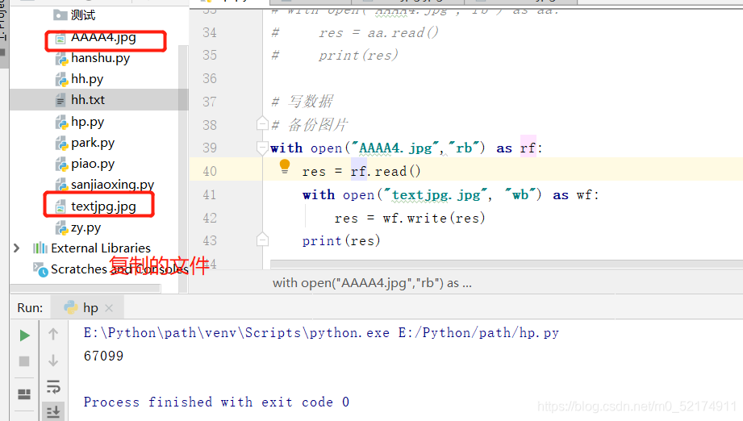Click 'wf.write(res)' on line 42
The width and height of the screenshot is (743, 421).
[x=434, y=219]
